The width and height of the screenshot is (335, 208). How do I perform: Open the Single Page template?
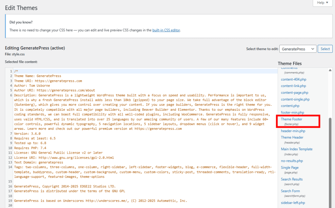[x=290, y=167]
